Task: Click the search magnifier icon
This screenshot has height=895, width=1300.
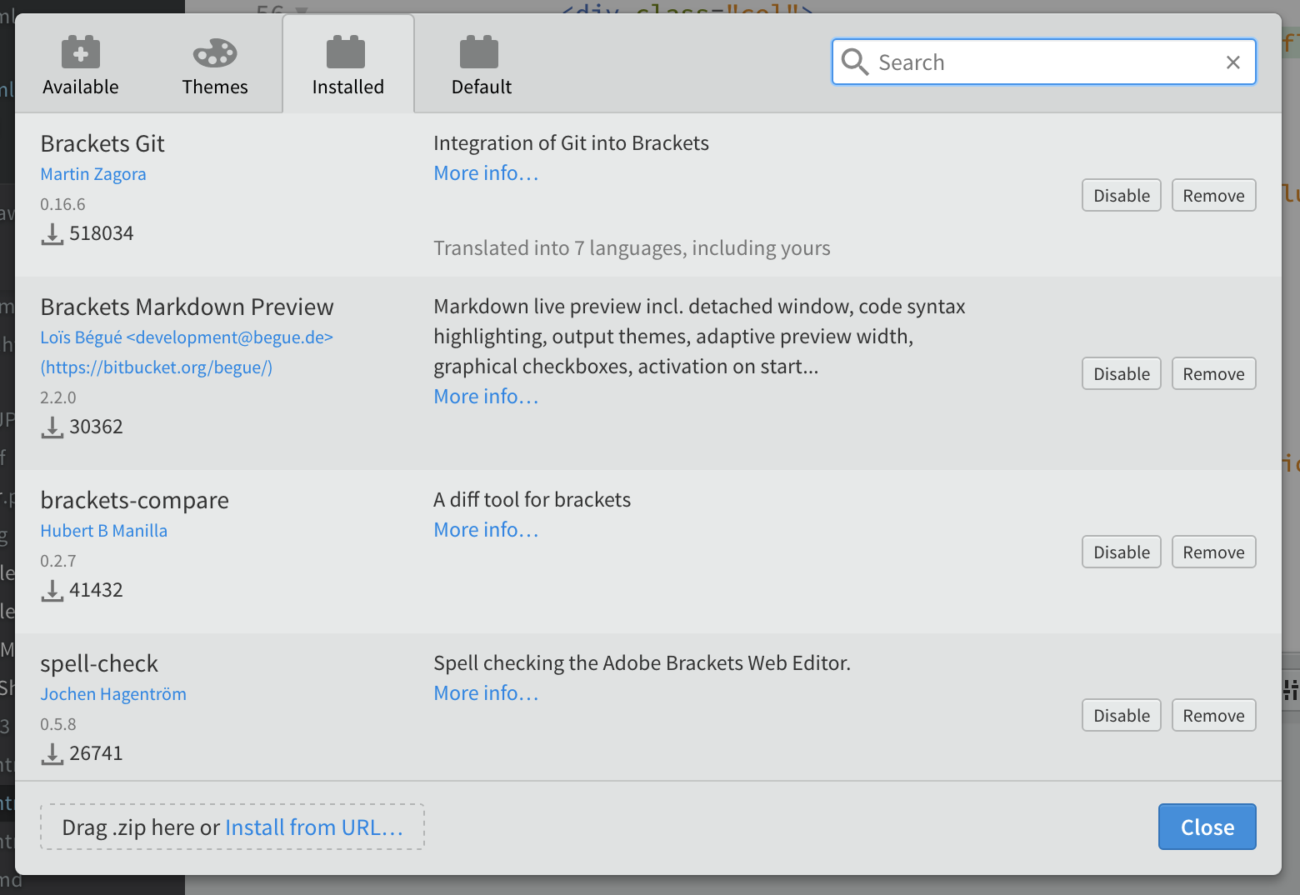Action: point(854,62)
